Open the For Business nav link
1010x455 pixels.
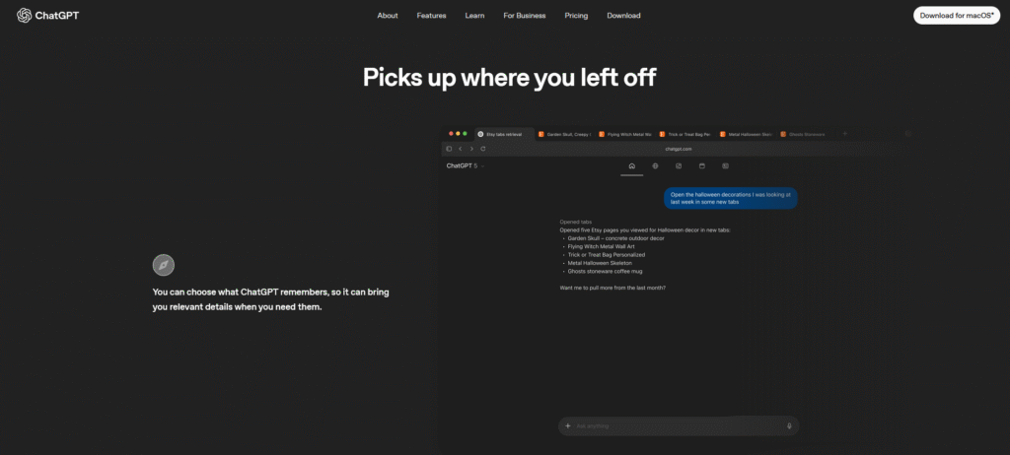[x=522, y=16]
